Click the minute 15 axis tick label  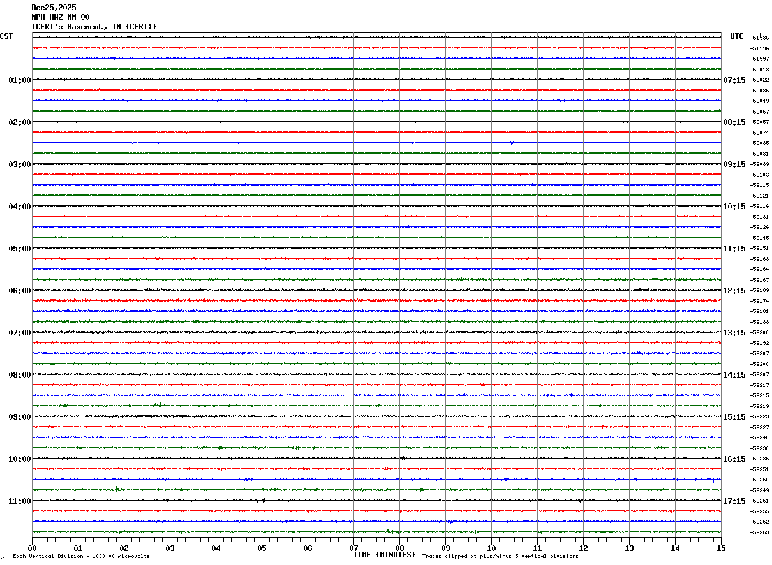coord(721,548)
